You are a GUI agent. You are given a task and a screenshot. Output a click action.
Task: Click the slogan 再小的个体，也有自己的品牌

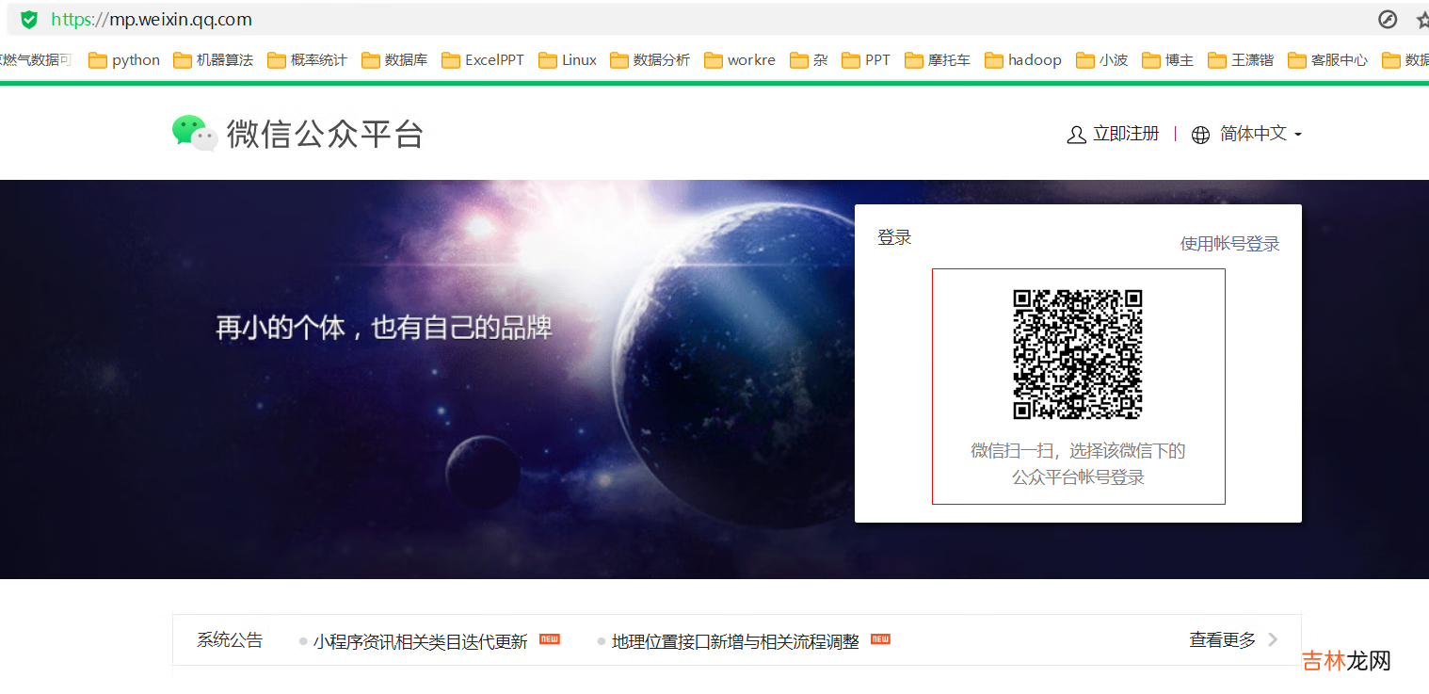(x=384, y=328)
